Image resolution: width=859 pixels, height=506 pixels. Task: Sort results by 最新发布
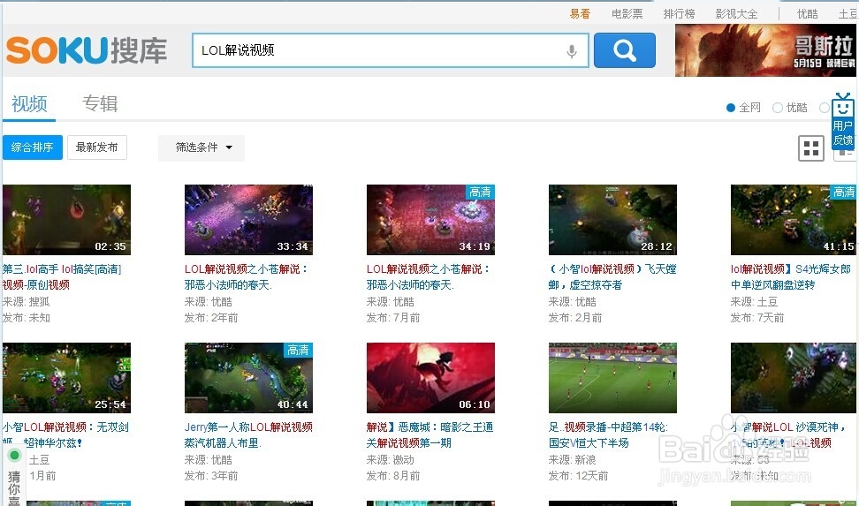(x=97, y=147)
